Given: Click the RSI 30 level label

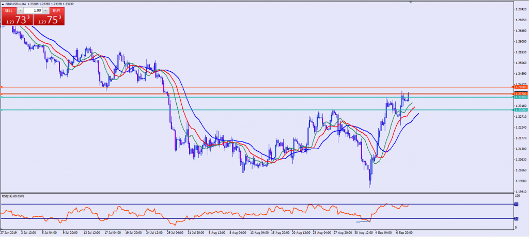Looking at the screenshot, I should click(515, 219).
